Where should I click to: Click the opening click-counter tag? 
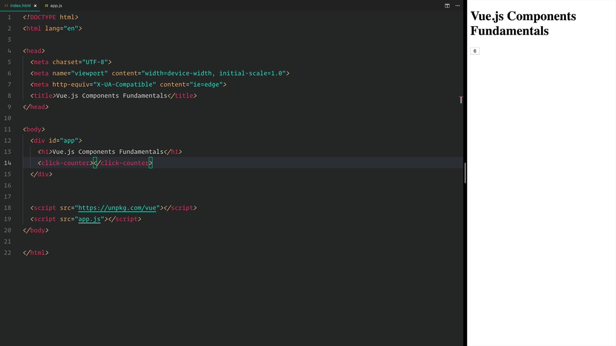(x=65, y=163)
